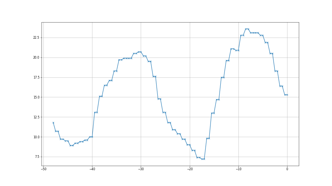Click the x-axis tick label -20
The width and height of the screenshot is (332, 186).
click(189, 169)
